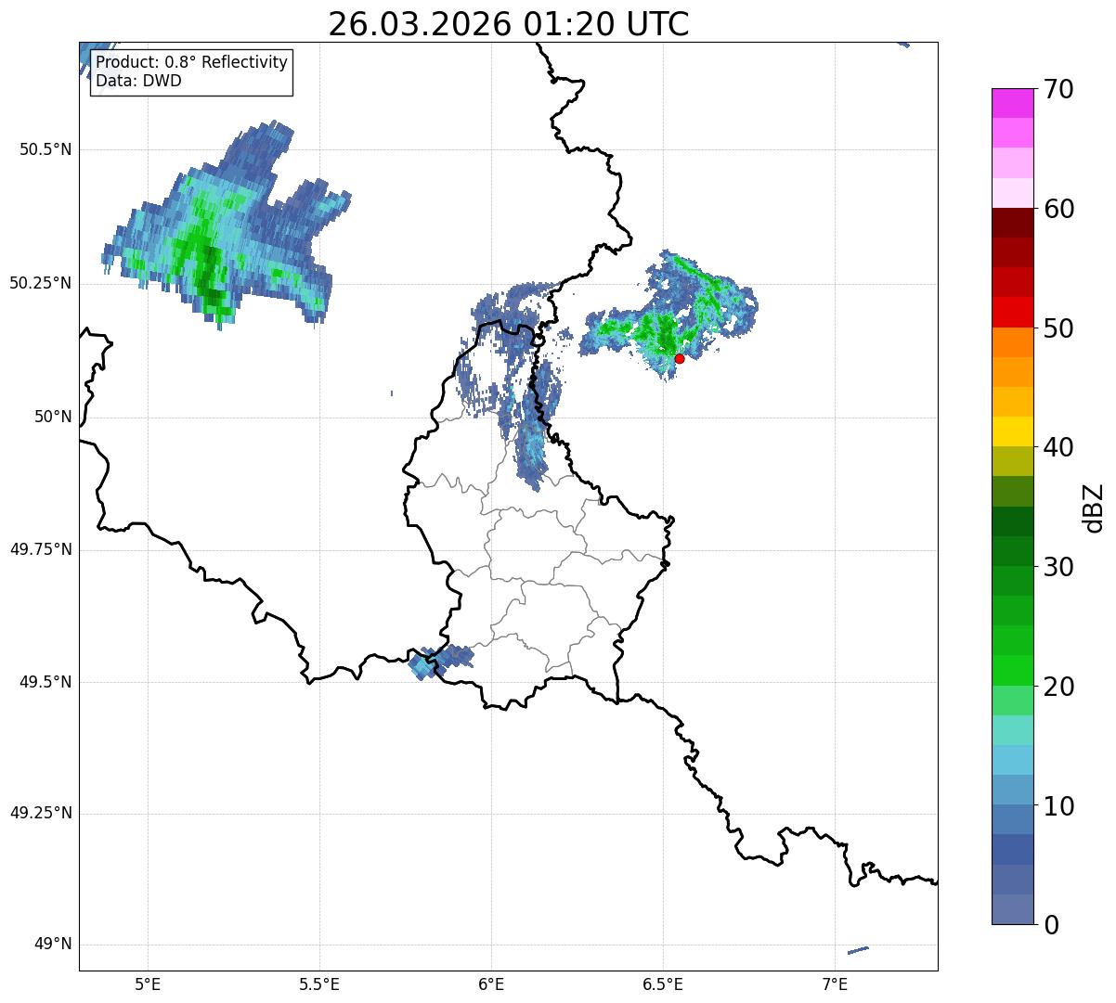Viewport: 1116px width, 1003px height.
Task: Click the 5.5°E longitude label
Action: pyautogui.click(x=319, y=984)
